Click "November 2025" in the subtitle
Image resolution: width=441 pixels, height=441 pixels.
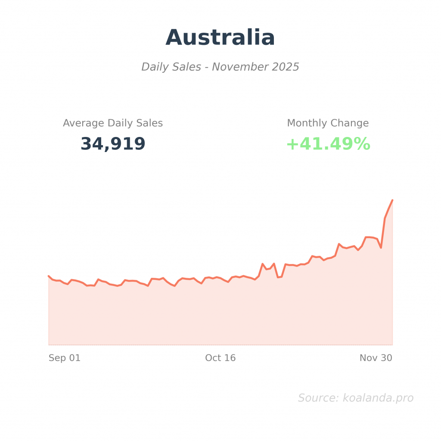coord(255,67)
